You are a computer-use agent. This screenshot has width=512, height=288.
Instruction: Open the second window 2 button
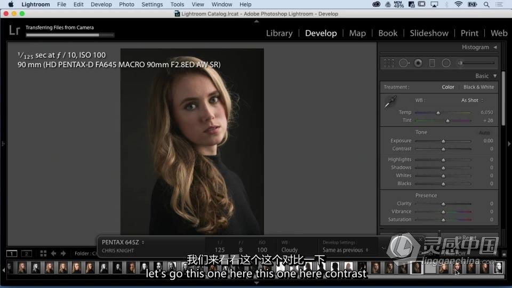pyautogui.click(x=27, y=253)
